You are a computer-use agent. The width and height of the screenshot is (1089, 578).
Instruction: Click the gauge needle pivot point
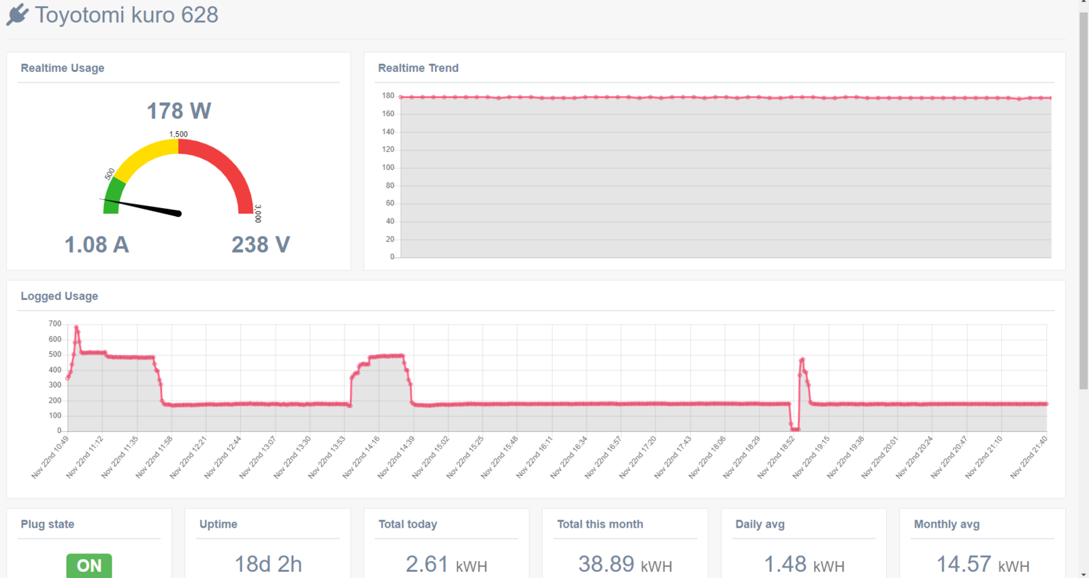point(179,214)
